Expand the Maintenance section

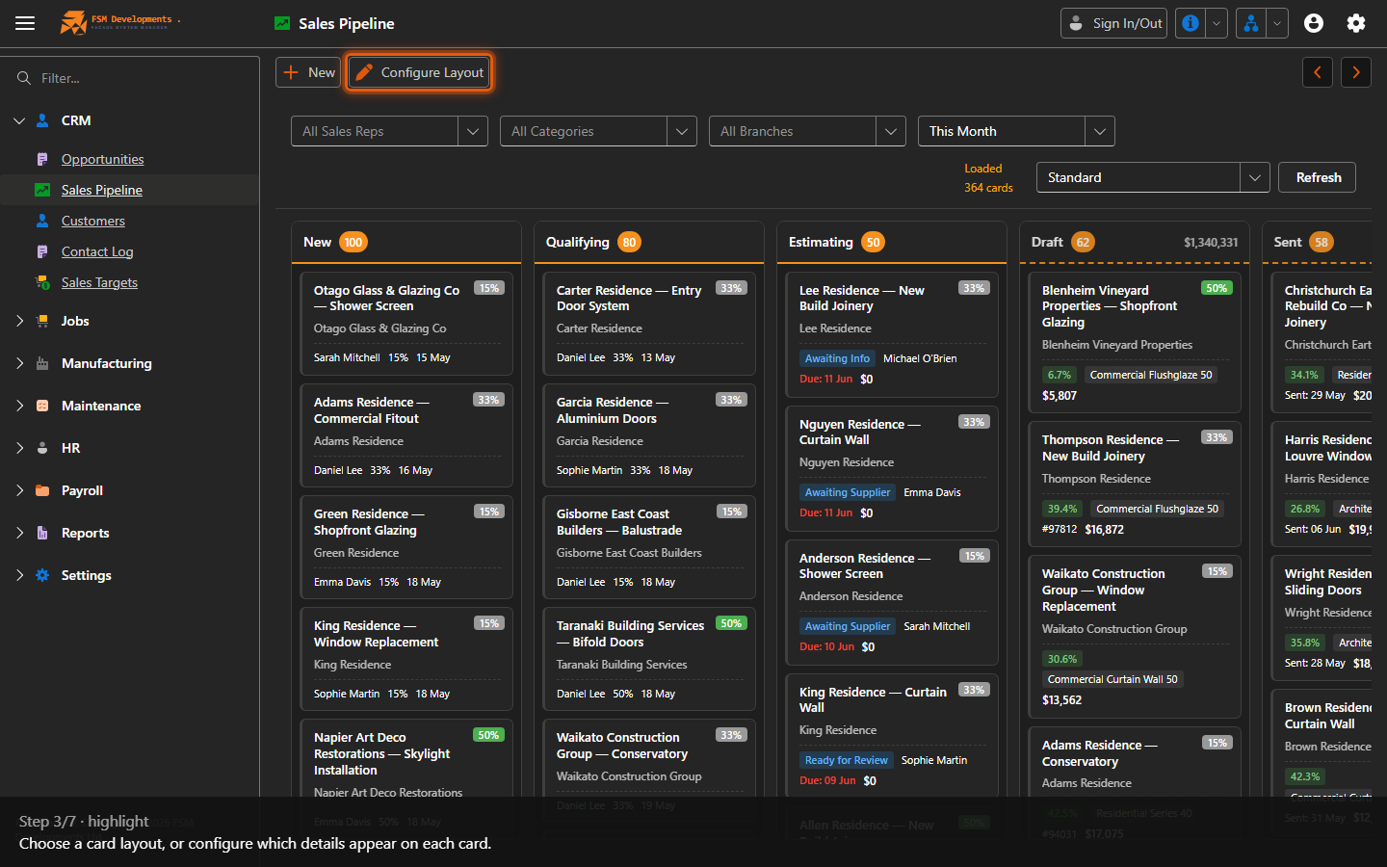[19, 406]
